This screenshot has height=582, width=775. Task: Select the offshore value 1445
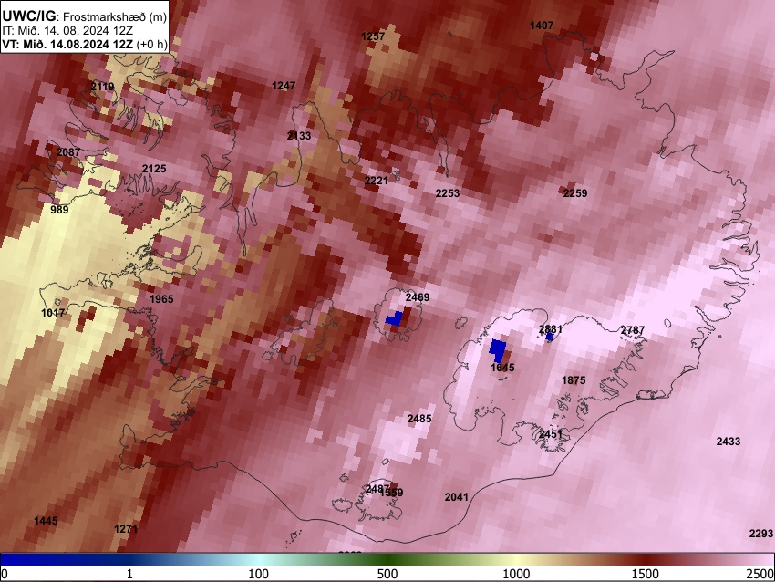point(46,521)
